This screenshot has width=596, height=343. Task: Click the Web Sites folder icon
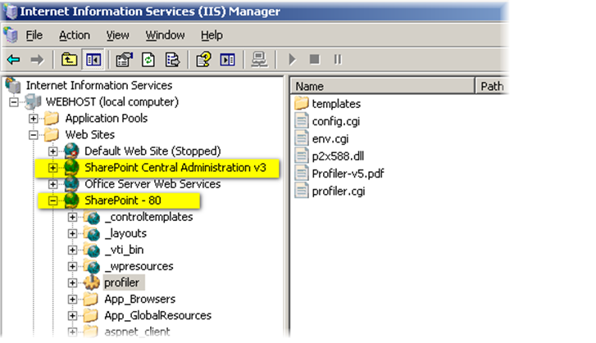52,135
